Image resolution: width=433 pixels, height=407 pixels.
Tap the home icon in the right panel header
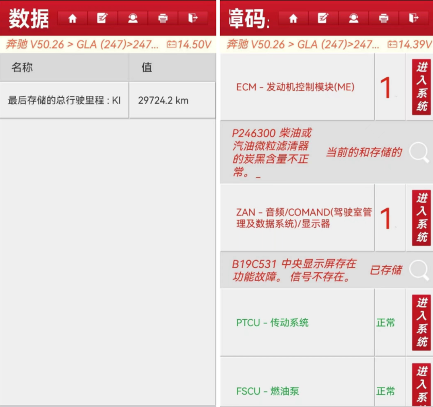(x=293, y=19)
